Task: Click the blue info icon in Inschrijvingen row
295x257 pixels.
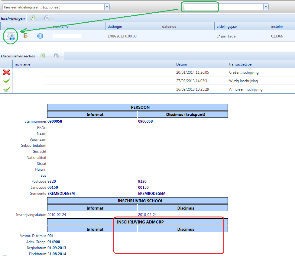Action: 40,36
